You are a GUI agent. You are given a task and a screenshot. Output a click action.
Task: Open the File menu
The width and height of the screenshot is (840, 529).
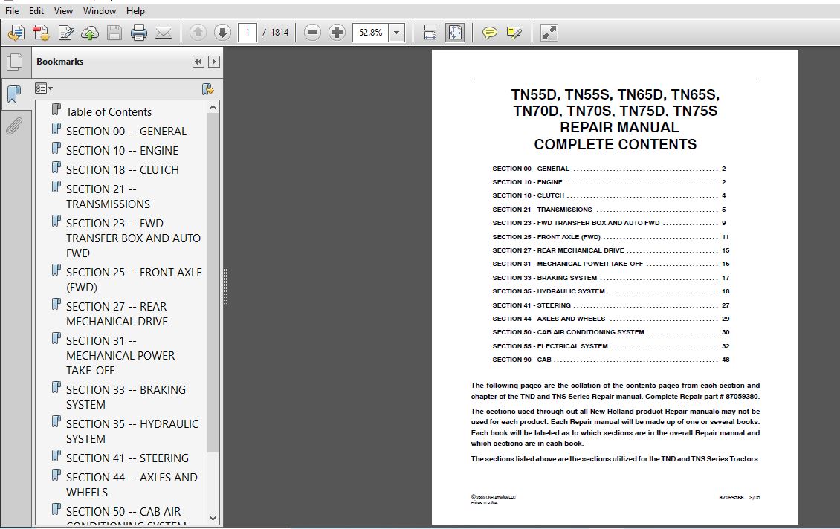pos(12,10)
